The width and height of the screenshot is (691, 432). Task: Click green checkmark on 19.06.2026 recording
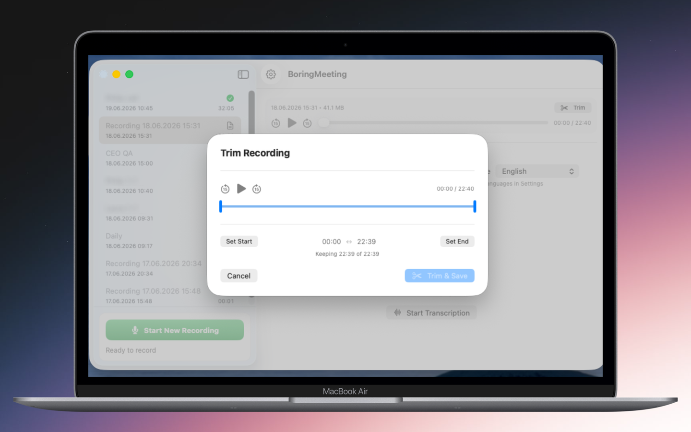pyautogui.click(x=230, y=98)
